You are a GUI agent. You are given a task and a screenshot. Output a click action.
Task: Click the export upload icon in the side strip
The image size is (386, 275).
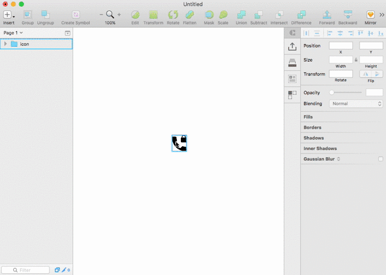tap(292, 47)
